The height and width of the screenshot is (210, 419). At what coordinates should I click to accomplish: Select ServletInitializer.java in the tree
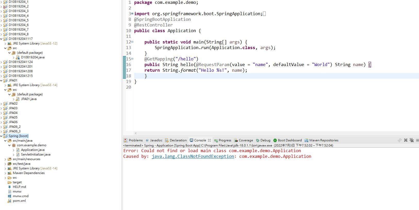tap(36, 154)
